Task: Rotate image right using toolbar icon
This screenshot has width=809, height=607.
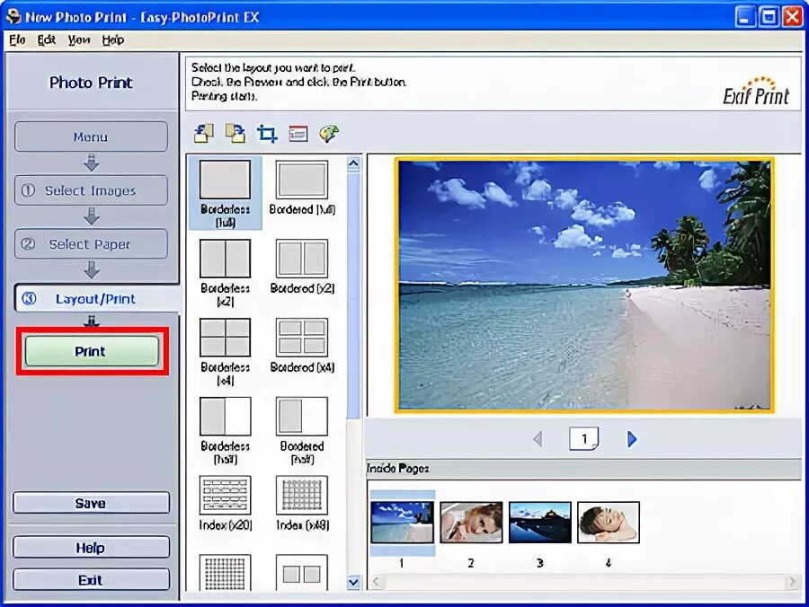Action: [236, 134]
